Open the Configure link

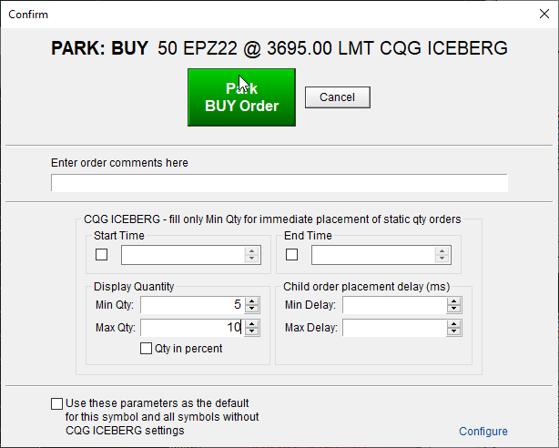point(483,432)
